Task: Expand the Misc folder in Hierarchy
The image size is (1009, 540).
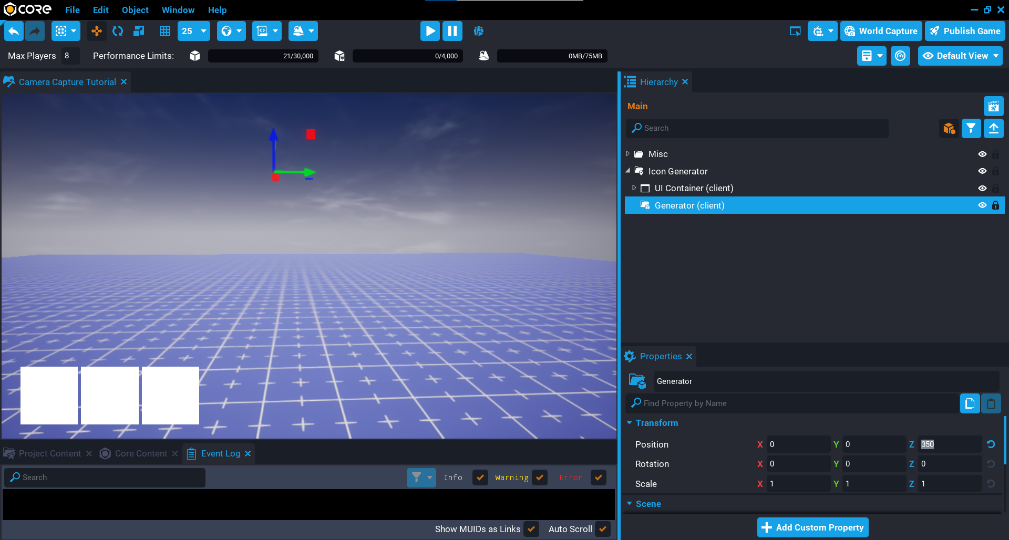Action: point(627,154)
